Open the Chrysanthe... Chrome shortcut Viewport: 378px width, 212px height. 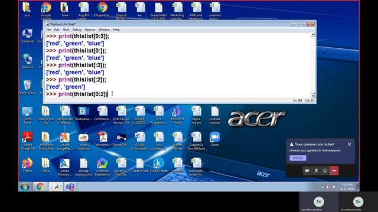click(x=102, y=9)
